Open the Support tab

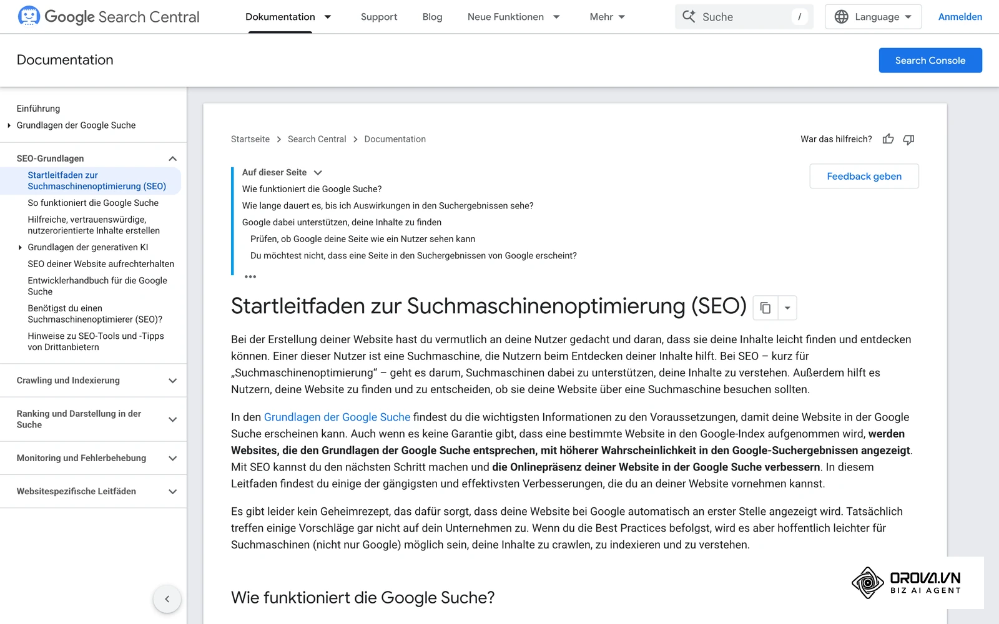point(379,17)
